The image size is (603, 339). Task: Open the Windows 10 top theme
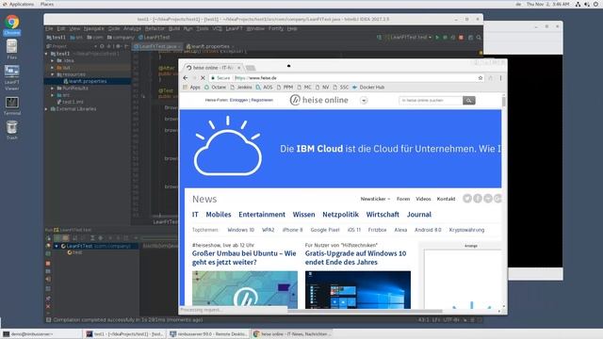(241, 230)
